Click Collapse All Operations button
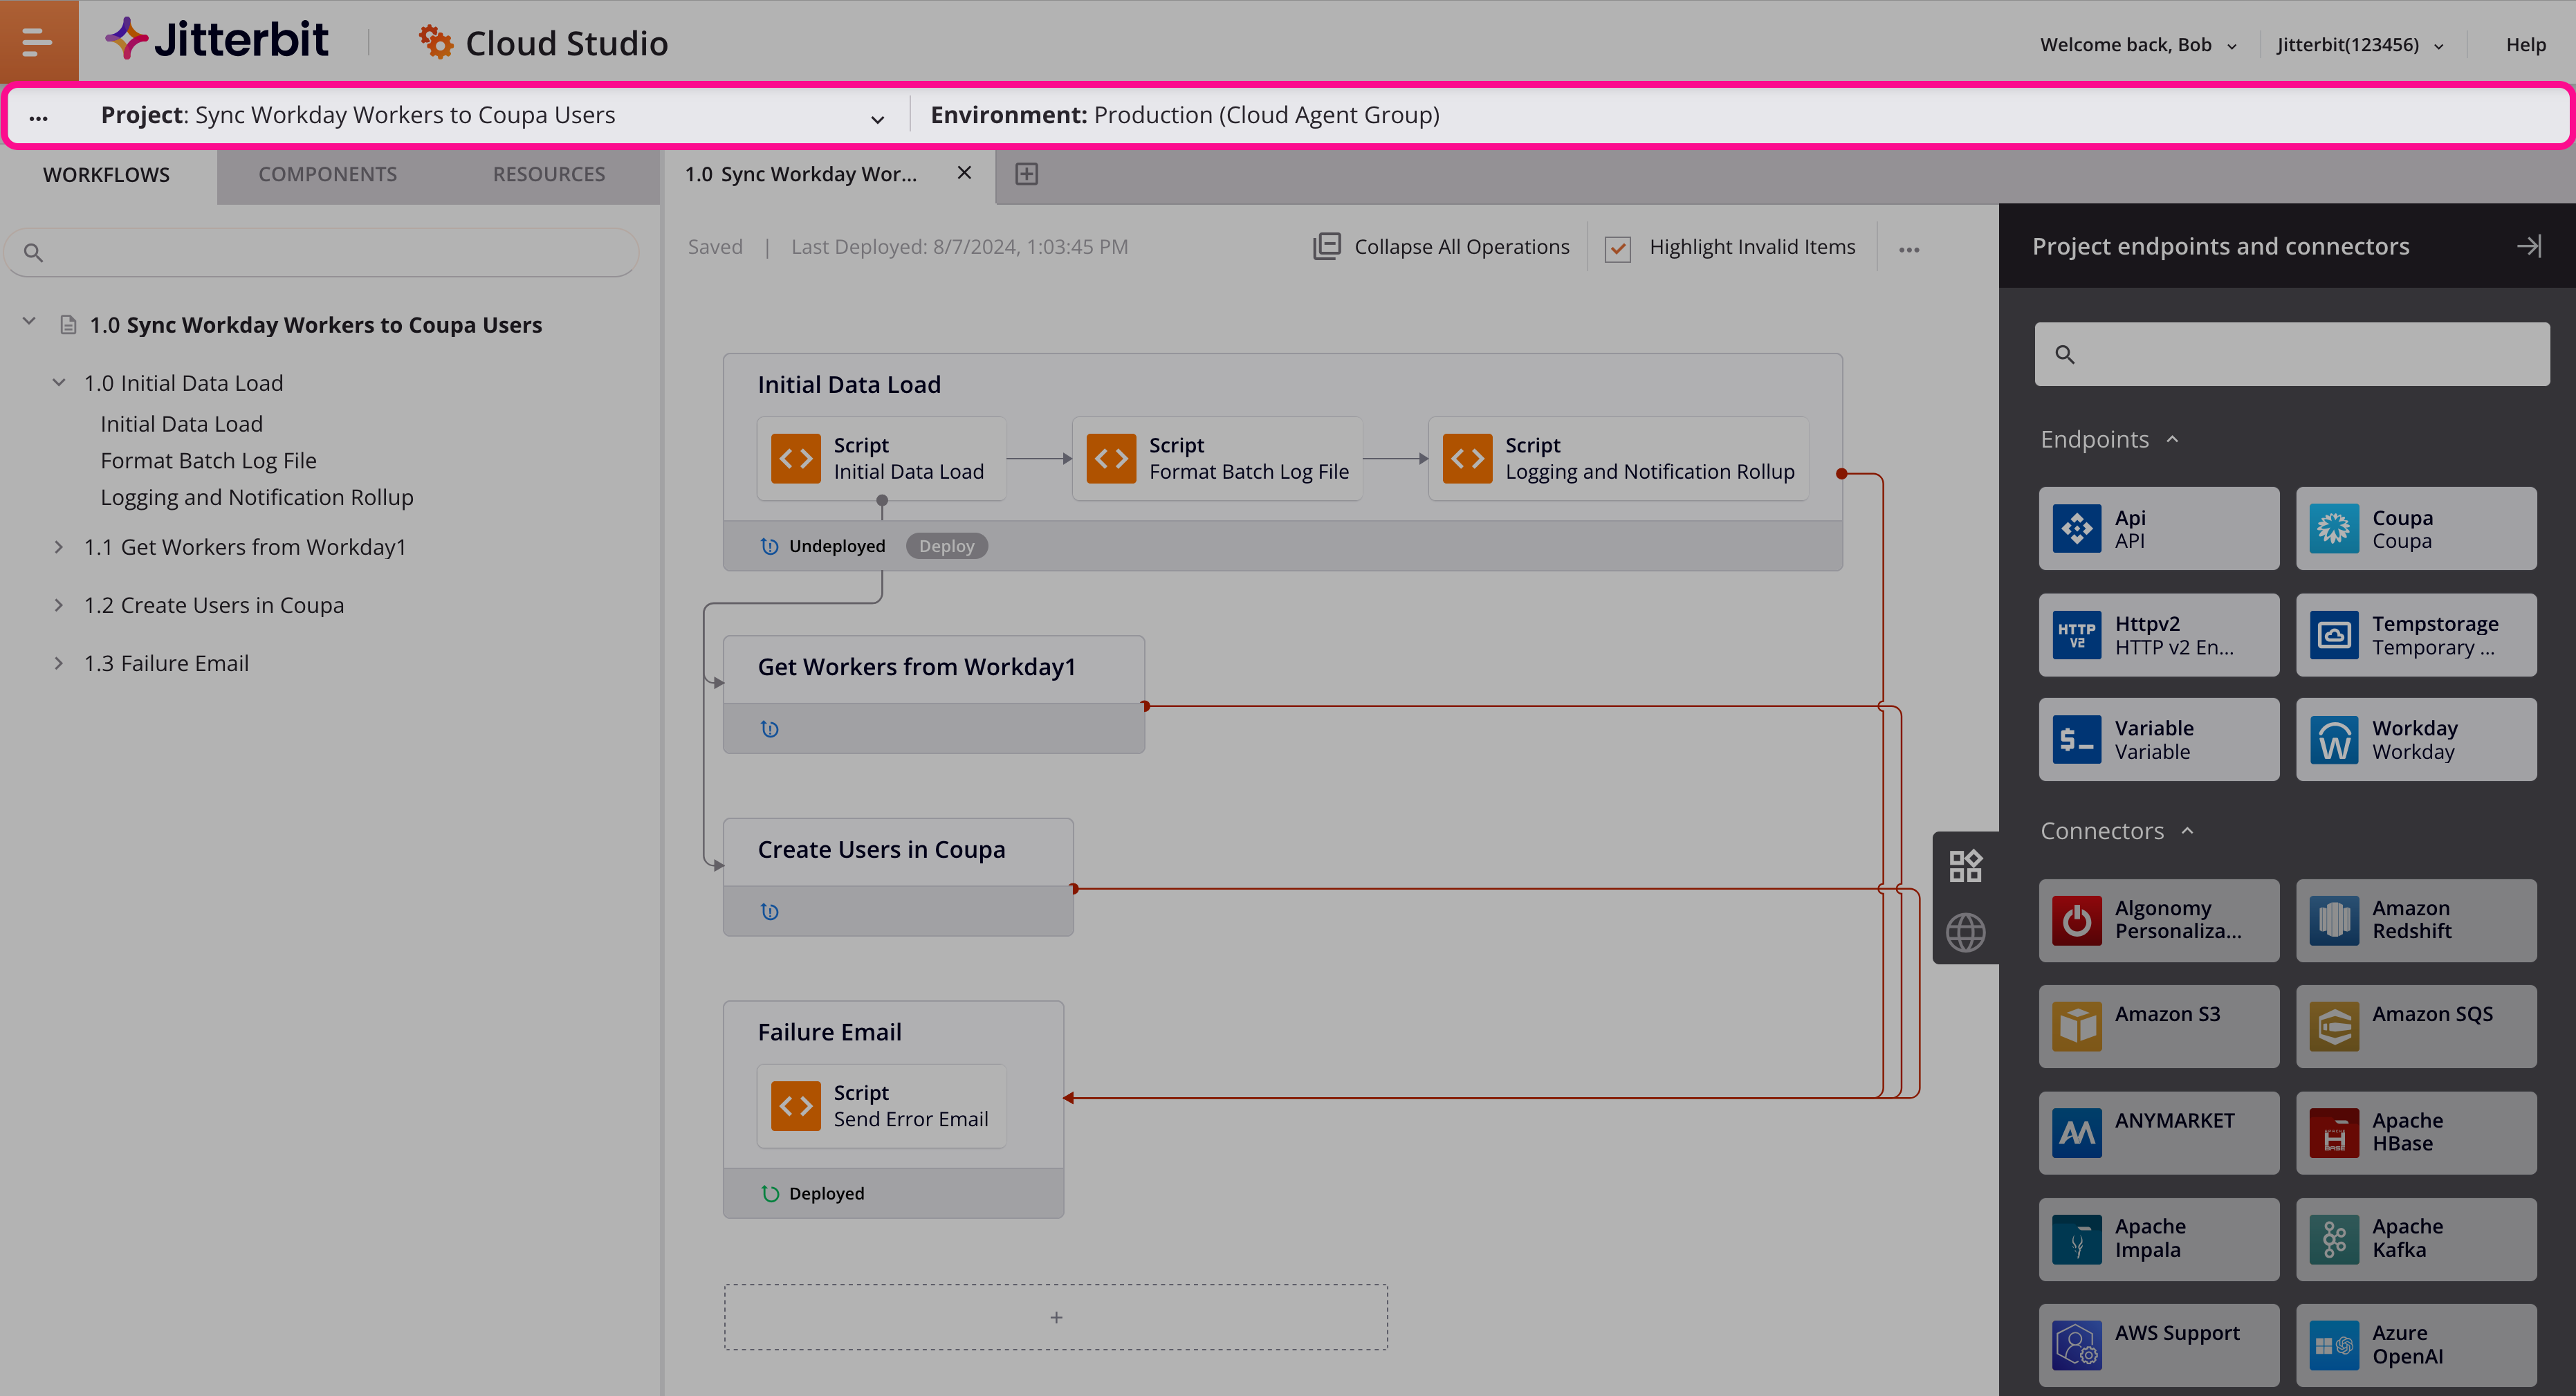2576x1396 pixels. (1444, 246)
